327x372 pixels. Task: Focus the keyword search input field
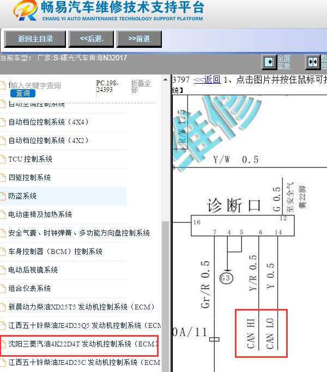click(x=35, y=85)
